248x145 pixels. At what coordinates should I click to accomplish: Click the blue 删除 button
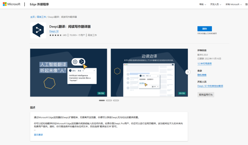point(205,29)
